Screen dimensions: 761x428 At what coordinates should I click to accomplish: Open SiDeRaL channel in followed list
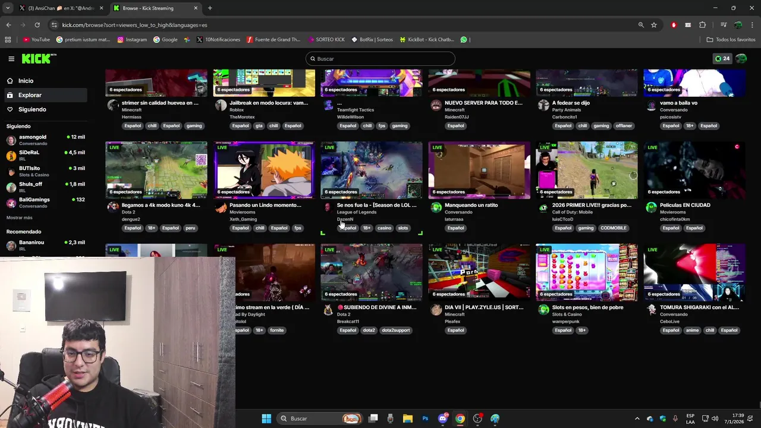click(x=45, y=155)
